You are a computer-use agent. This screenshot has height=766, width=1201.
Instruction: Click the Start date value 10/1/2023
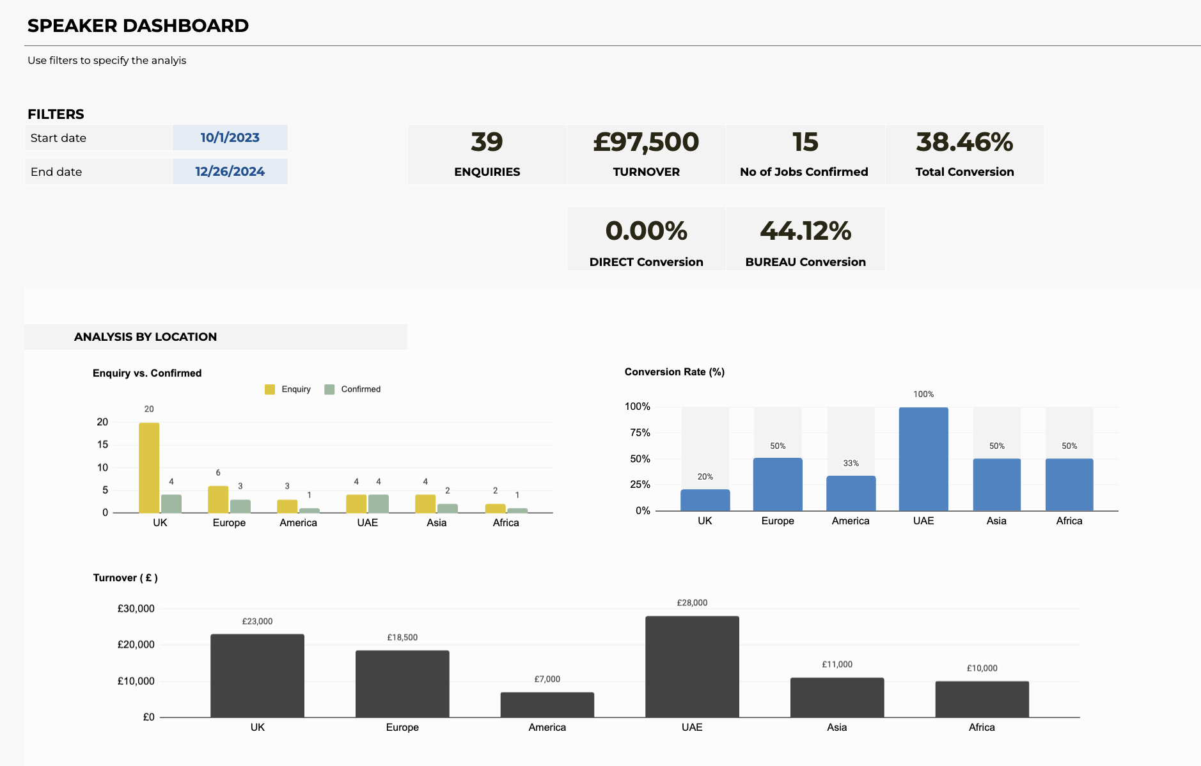230,137
